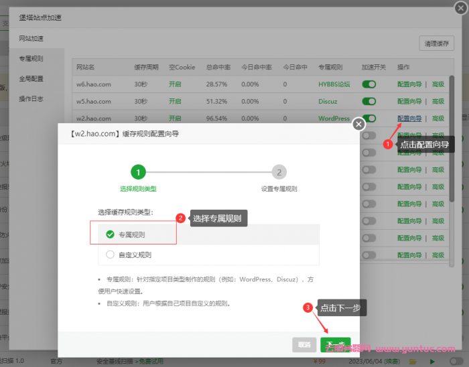Open the 操作日志 sidebar tab
This screenshot has width=469, height=367.
click(x=31, y=98)
